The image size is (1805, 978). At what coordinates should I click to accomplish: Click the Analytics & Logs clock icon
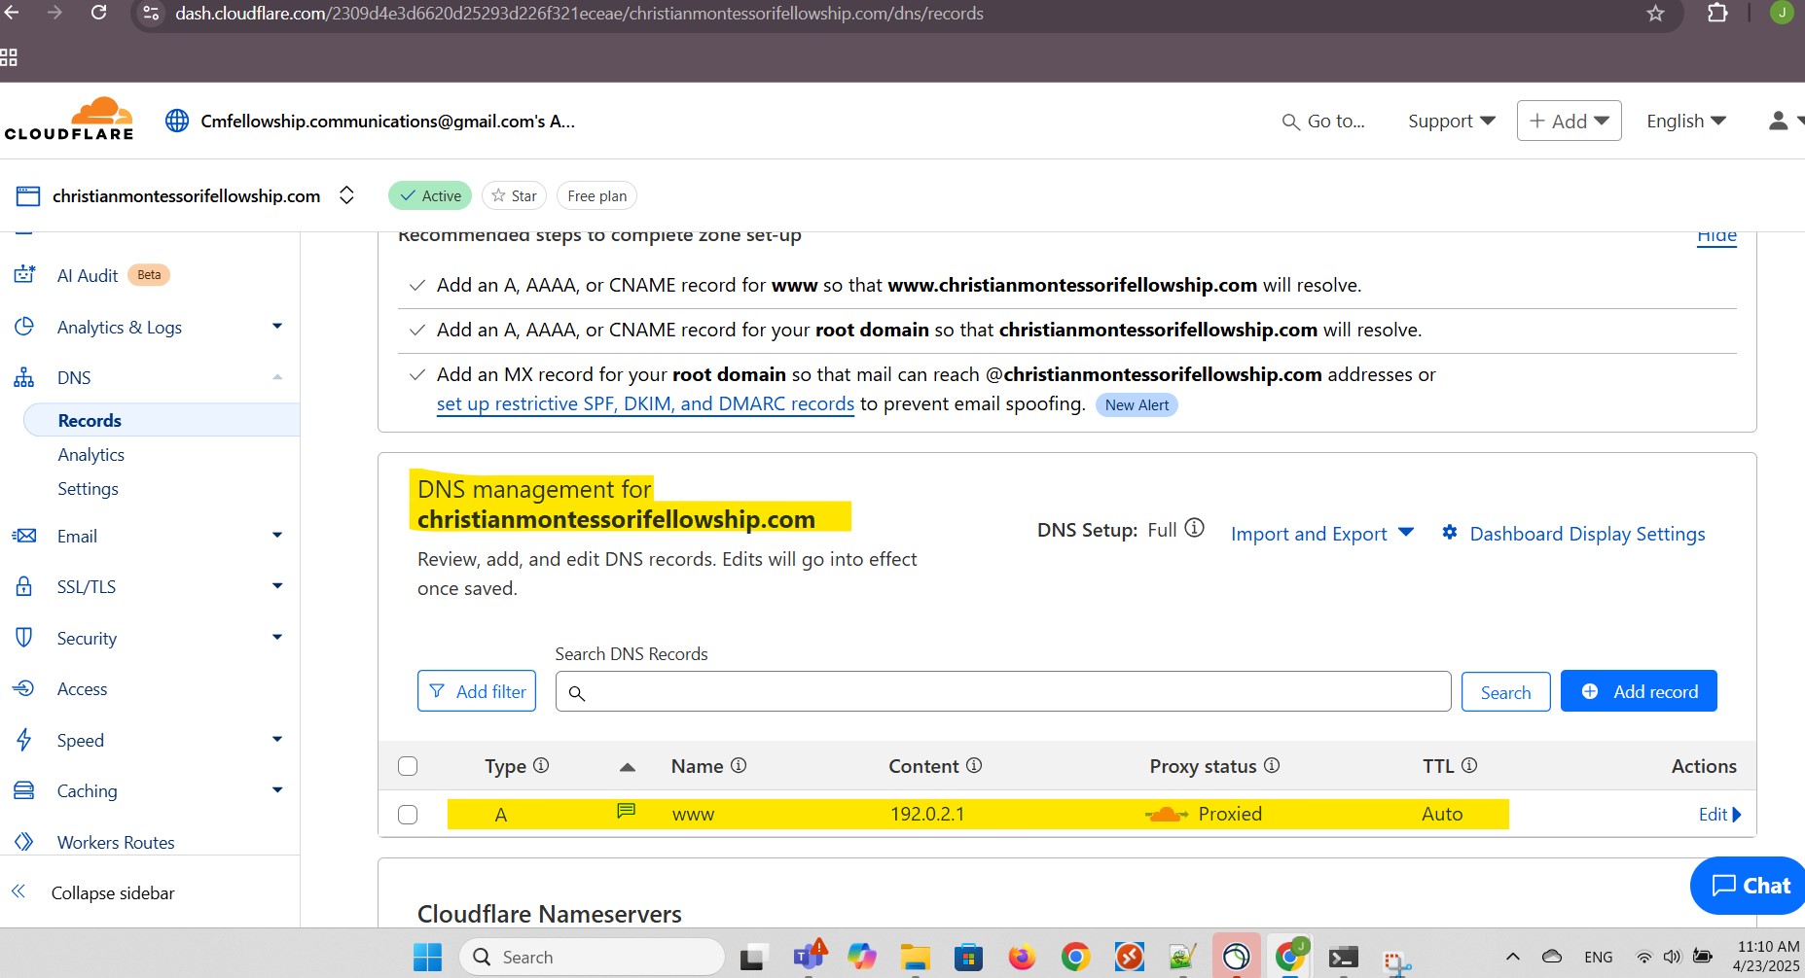(x=24, y=327)
